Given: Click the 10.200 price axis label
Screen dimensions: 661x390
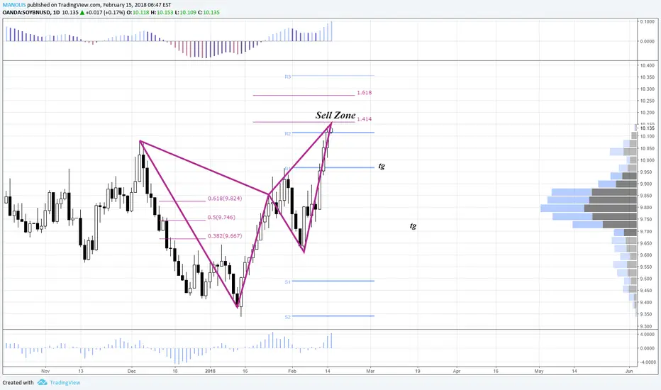Looking at the screenshot, I should click(648, 113).
